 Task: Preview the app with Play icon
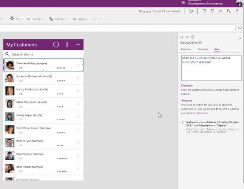click(x=220, y=11)
